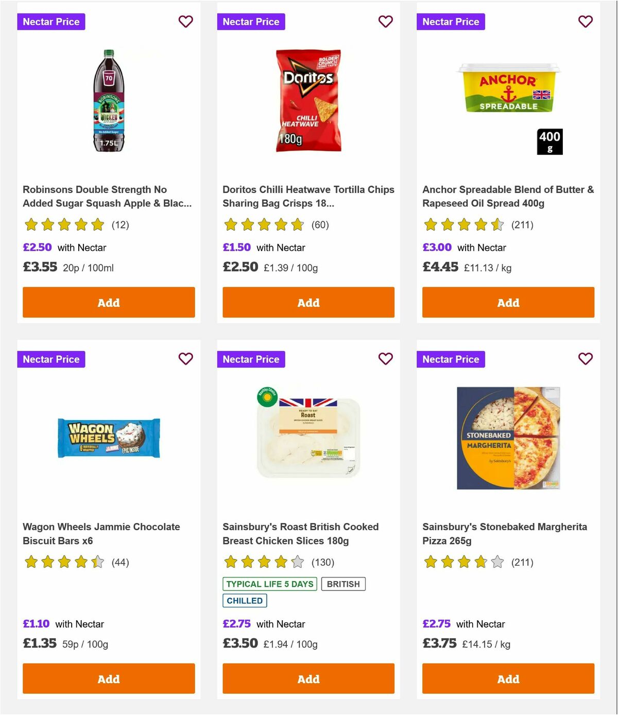This screenshot has width=618, height=715.
Task: Favourite the Robinsons Double Strength squash
Action: [185, 22]
